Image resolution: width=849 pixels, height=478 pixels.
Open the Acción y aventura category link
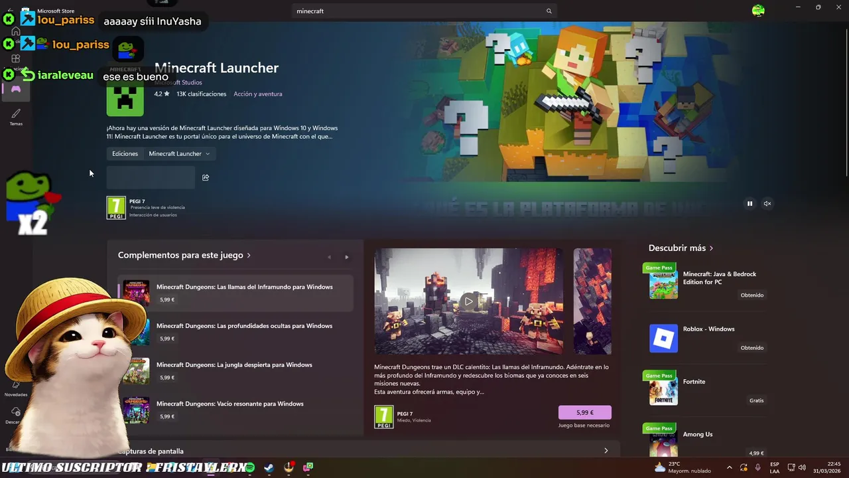click(258, 94)
